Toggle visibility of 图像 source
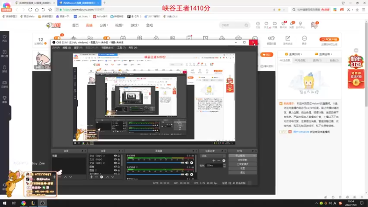The height and width of the screenshot is (207, 368). (x=115, y=167)
